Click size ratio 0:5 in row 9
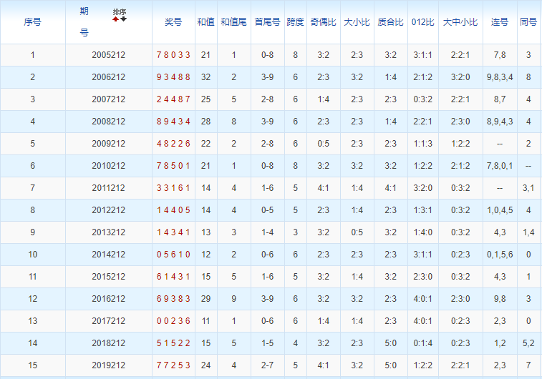Viewport: 542px width, 379px height. coord(357,232)
